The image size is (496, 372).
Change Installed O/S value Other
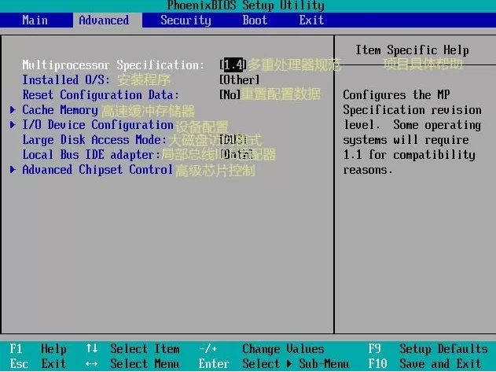[x=240, y=79]
